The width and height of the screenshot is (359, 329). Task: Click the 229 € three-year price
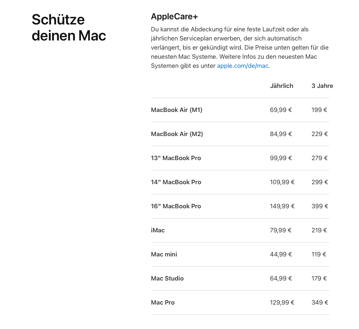pos(320,134)
